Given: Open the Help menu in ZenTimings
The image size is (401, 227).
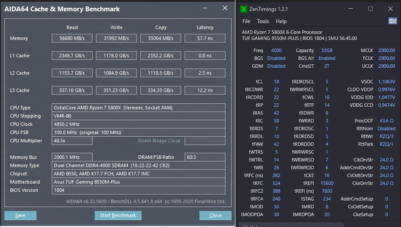Looking at the screenshot, I should point(281,21).
